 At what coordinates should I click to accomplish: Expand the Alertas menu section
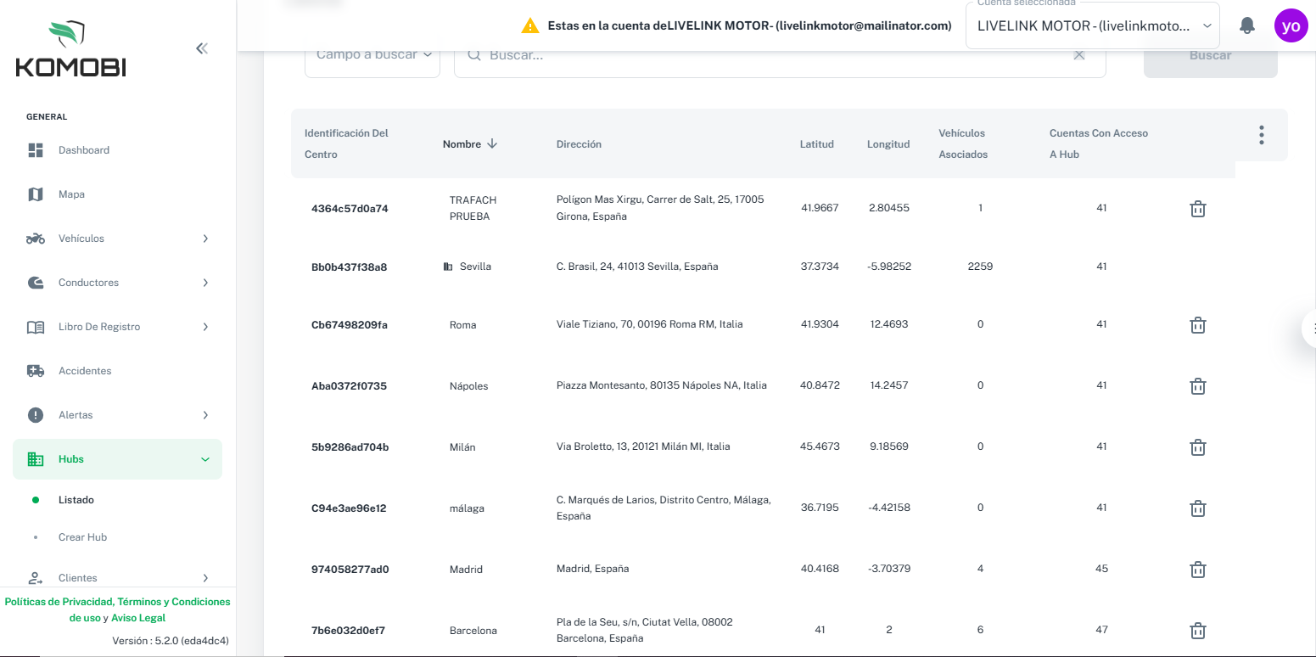click(117, 415)
